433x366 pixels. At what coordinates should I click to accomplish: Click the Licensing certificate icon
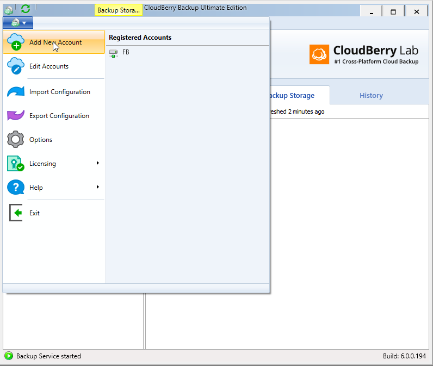(x=15, y=163)
